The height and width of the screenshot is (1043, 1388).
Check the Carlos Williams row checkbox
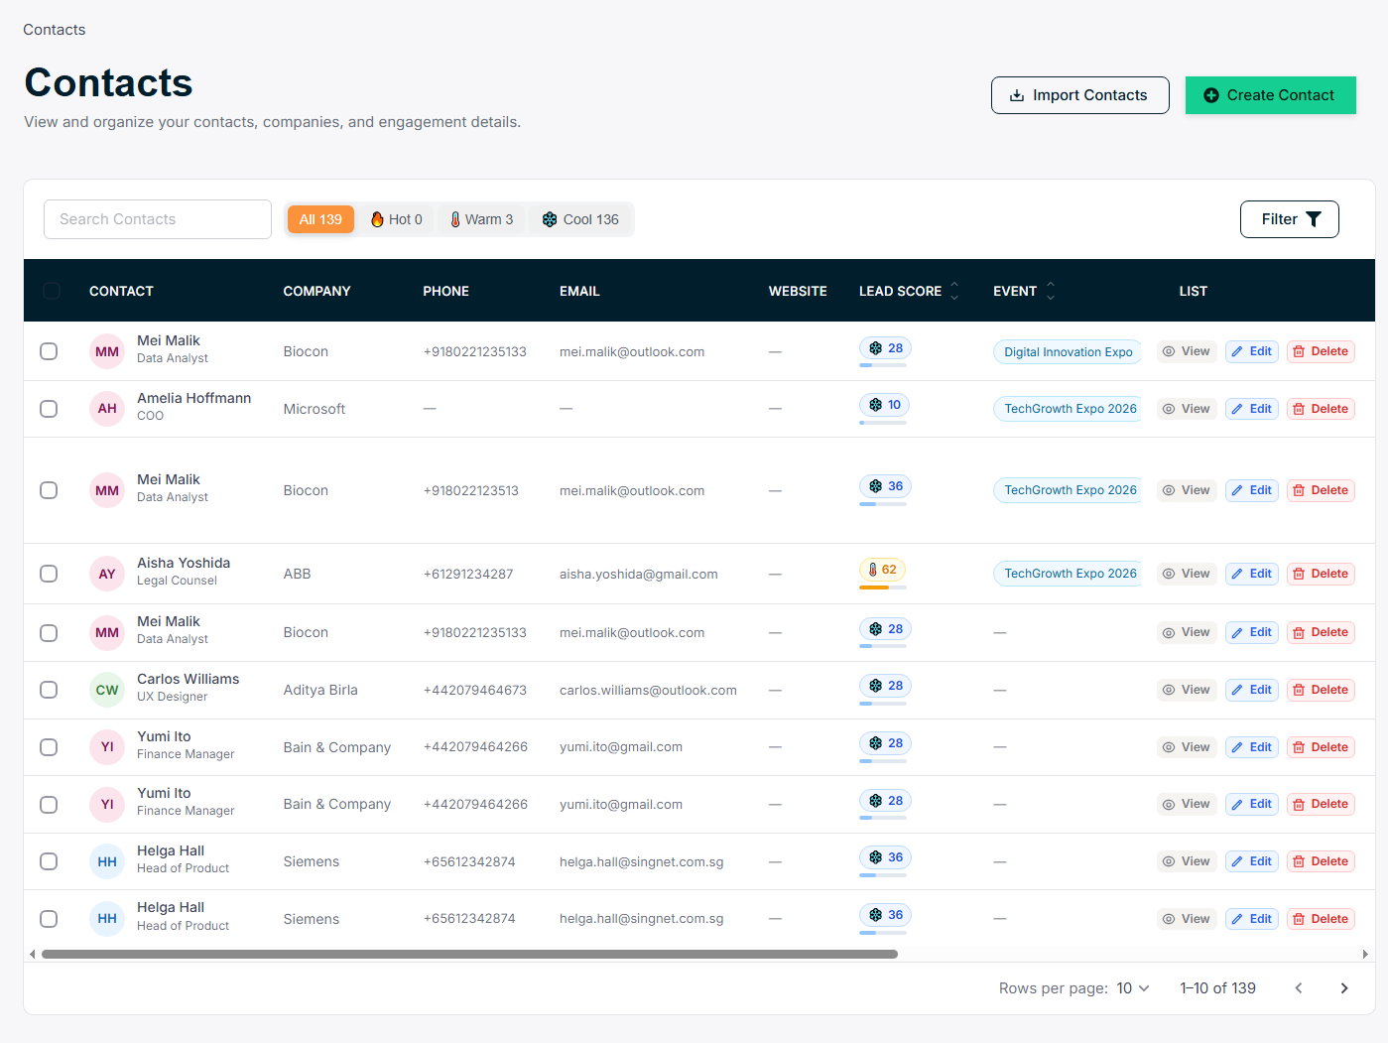(x=49, y=690)
